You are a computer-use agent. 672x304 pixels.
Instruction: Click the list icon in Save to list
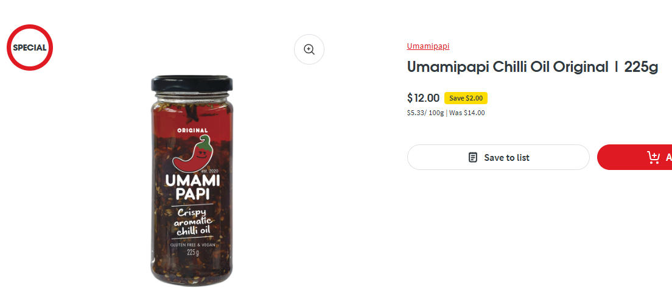[473, 157]
